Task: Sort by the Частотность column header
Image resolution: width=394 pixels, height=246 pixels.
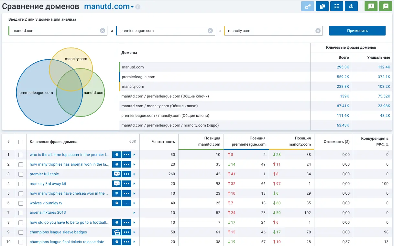Action: [x=163, y=142]
